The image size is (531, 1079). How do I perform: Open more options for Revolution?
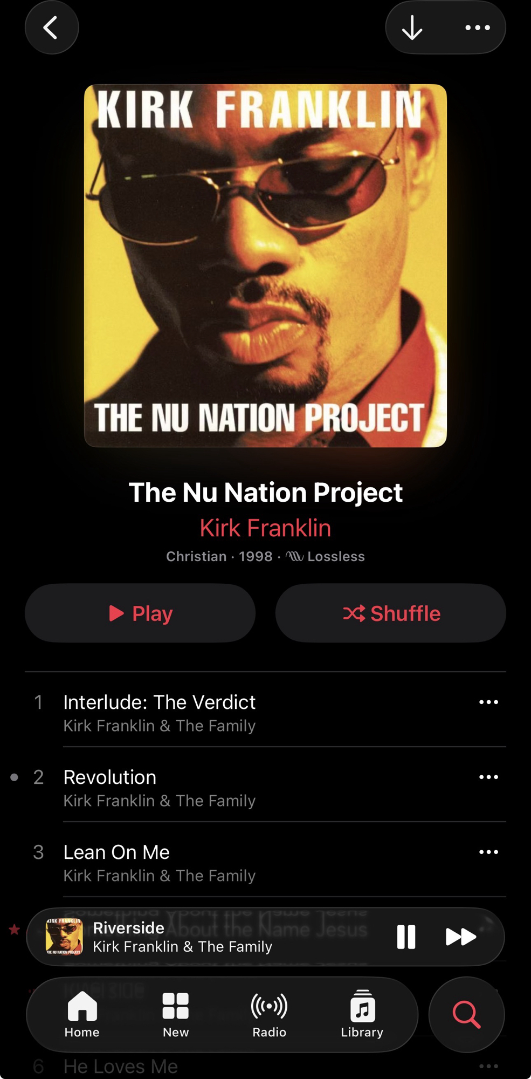coord(488,777)
